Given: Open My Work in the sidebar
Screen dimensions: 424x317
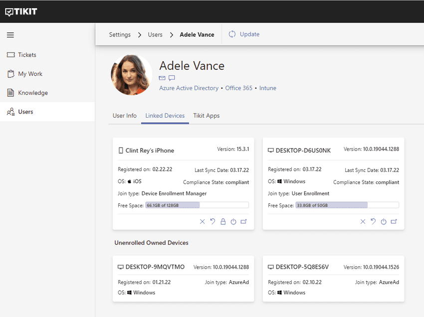Looking at the screenshot, I should pos(47,74).
